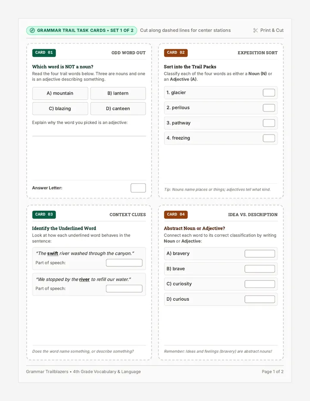Click the CARD 04 brown label
Image resolution: width=310 pixels, height=401 pixels.
[x=176, y=215]
